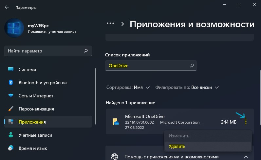Go back with the arrow icon
Image resolution: width=261 pixels, height=160 pixels.
click(7, 7)
